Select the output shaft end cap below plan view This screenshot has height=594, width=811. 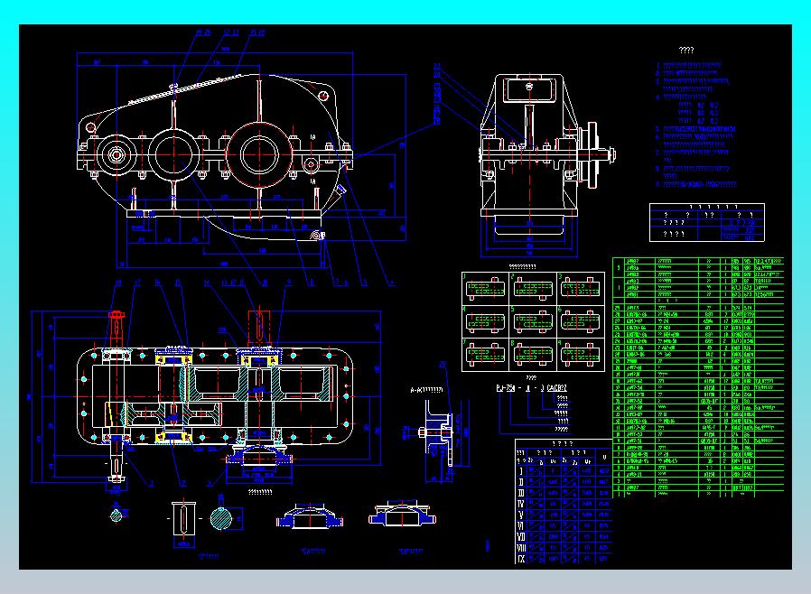click(x=259, y=457)
